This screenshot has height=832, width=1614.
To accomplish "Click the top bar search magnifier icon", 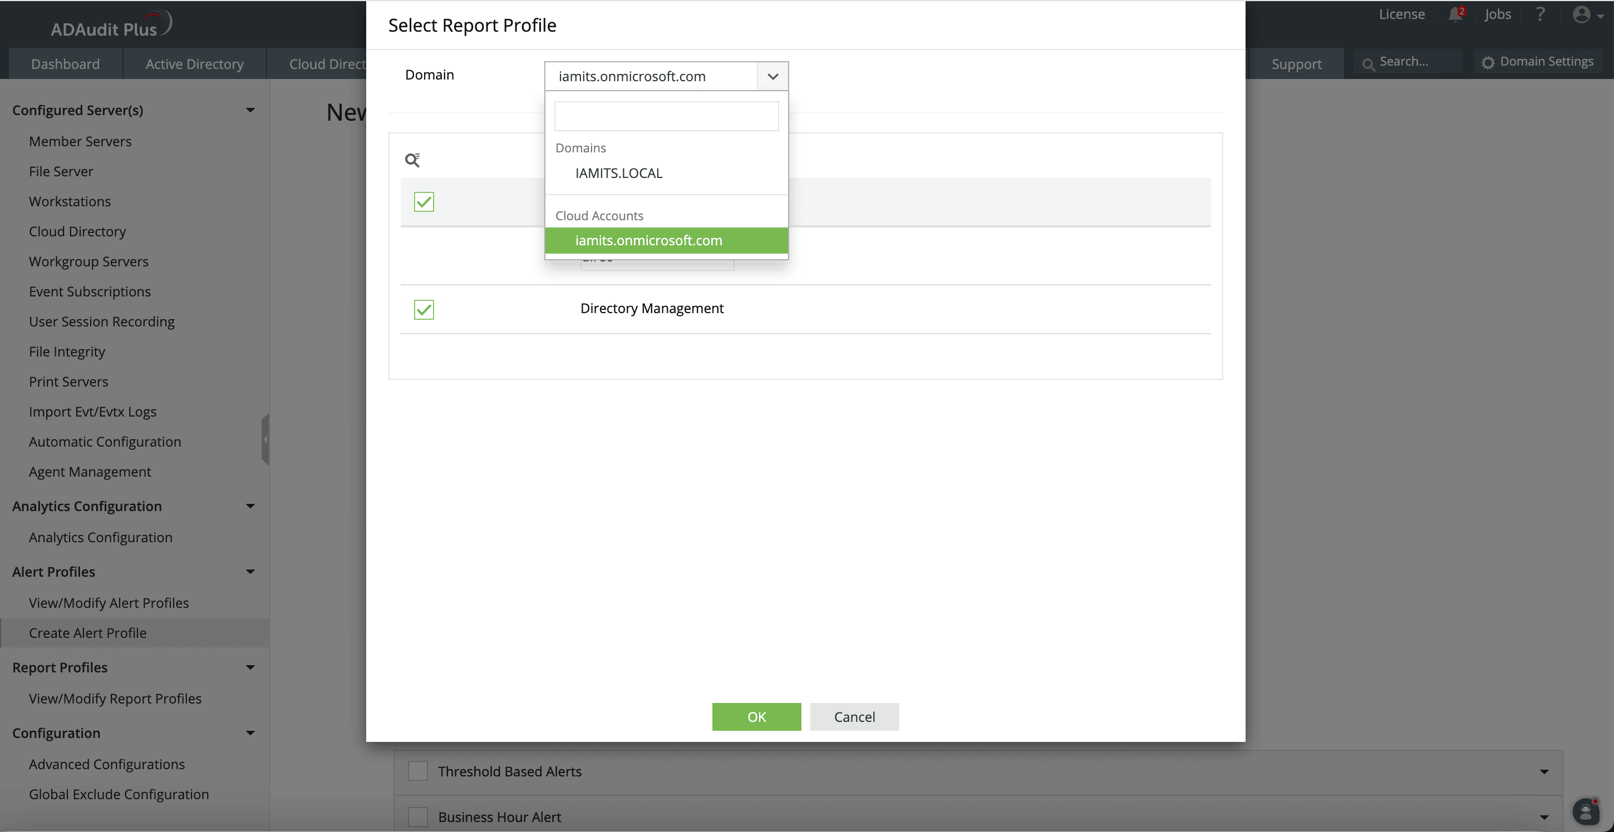I will [1369, 64].
